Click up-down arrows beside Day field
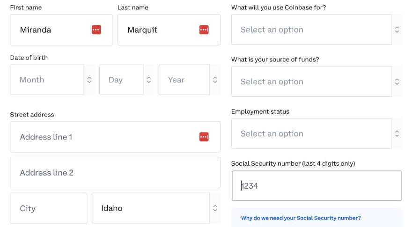 (149, 80)
